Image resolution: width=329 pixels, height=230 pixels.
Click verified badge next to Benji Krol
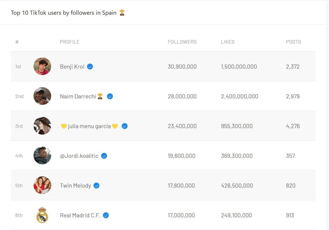pyautogui.click(x=90, y=67)
